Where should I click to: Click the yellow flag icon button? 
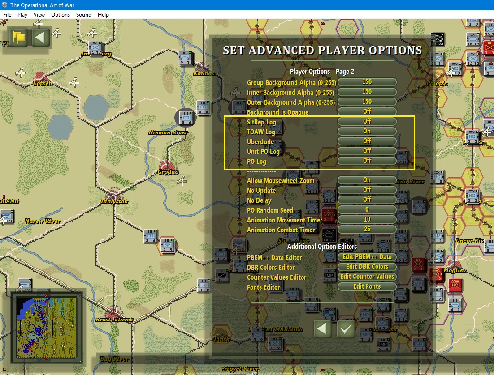click(18, 38)
